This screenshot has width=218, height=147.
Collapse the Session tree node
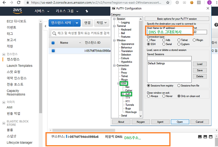click(x=114, y=19)
